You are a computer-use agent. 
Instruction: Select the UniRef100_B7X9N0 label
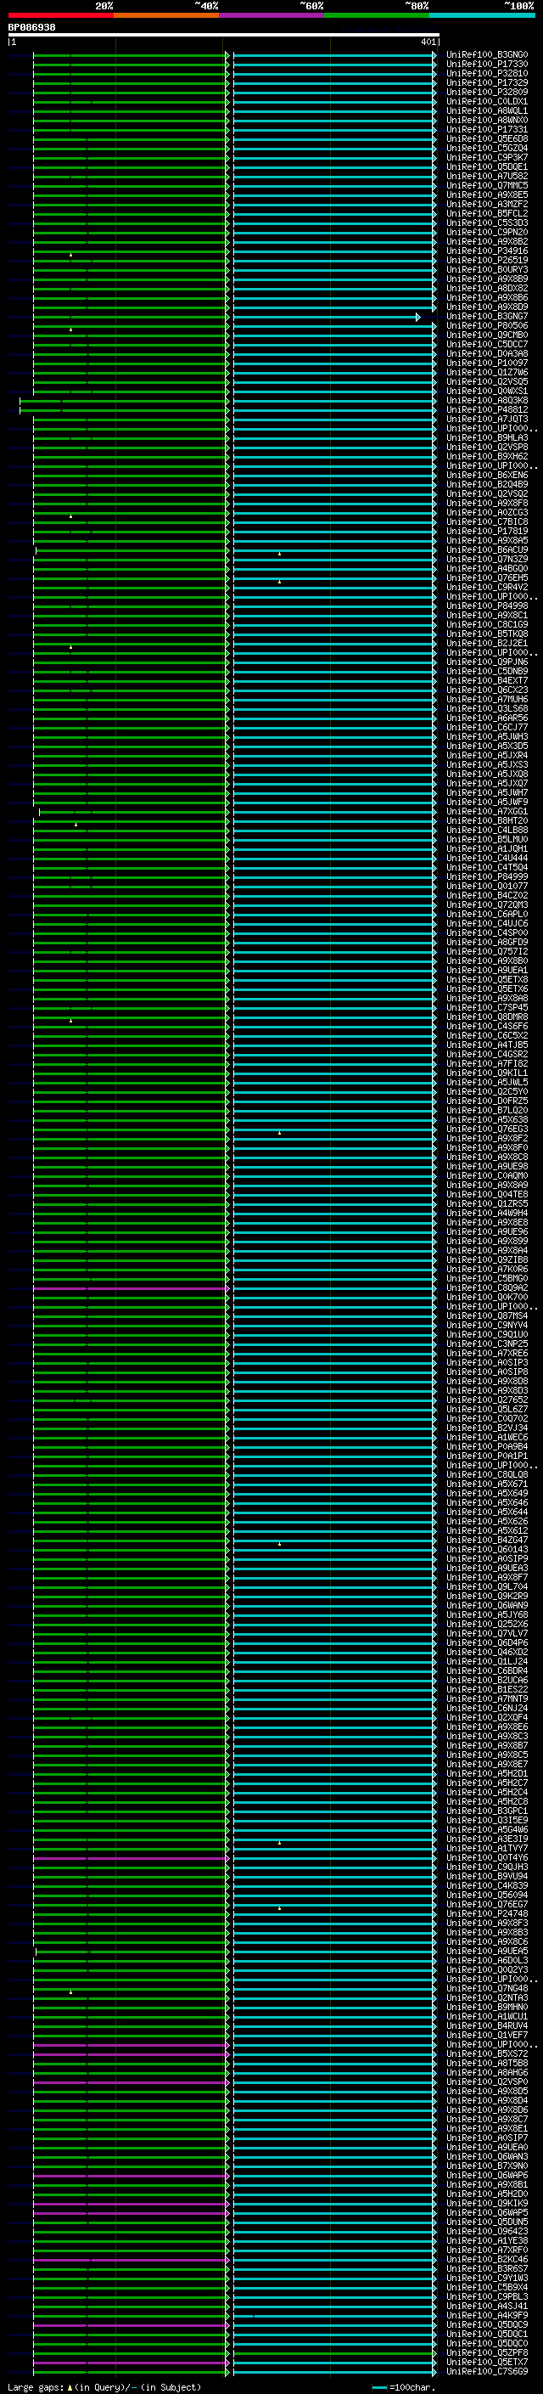tap(487, 2166)
